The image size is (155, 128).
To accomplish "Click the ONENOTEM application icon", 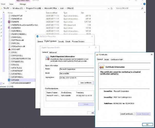I will pyautogui.click(x=9, y=28).
